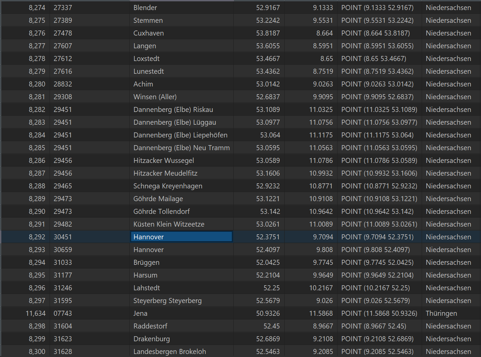Select row number 8,274
This screenshot has height=357, width=481.
point(37,8)
